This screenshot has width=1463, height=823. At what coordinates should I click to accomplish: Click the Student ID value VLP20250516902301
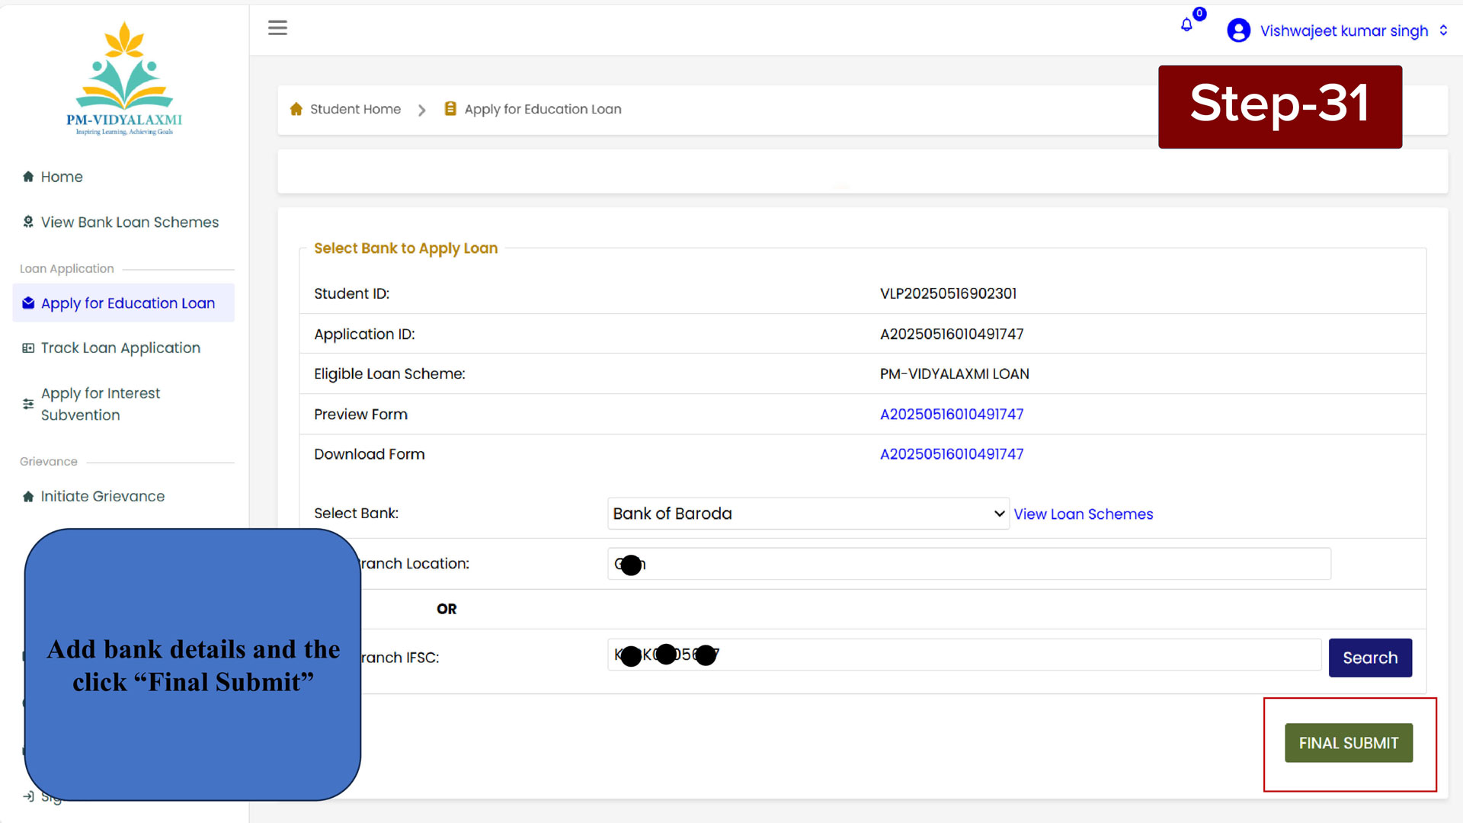[x=948, y=294]
